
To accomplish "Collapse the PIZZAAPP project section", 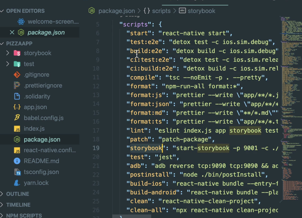I will (2, 43).
